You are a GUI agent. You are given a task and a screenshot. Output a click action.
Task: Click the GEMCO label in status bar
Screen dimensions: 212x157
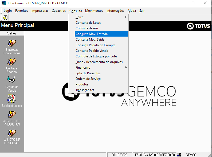(x=191, y=155)
